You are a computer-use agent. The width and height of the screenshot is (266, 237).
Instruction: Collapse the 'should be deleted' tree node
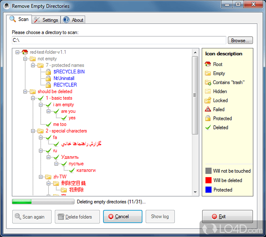tap(25, 91)
